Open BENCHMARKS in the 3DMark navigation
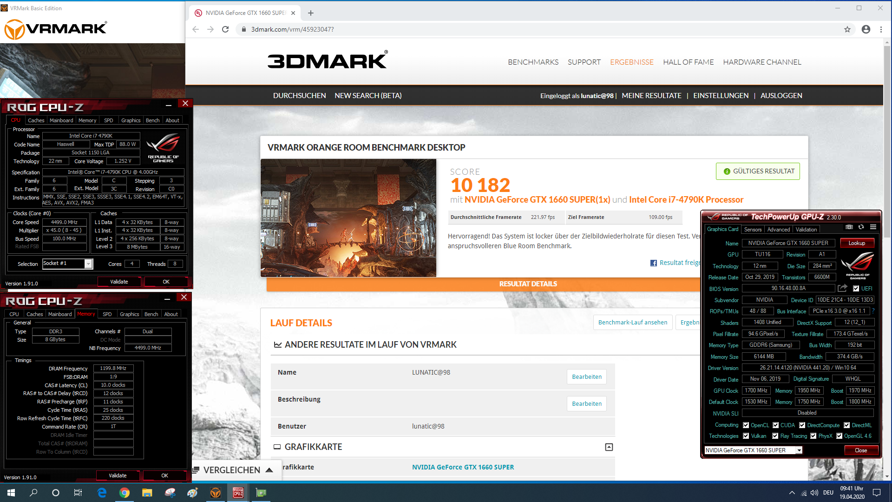Screen dimensions: 892x502 (x=533, y=62)
